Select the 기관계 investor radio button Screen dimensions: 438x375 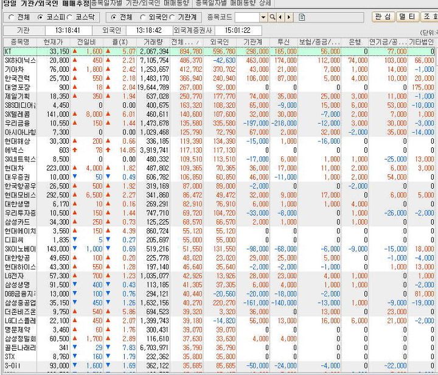[172, 17]
